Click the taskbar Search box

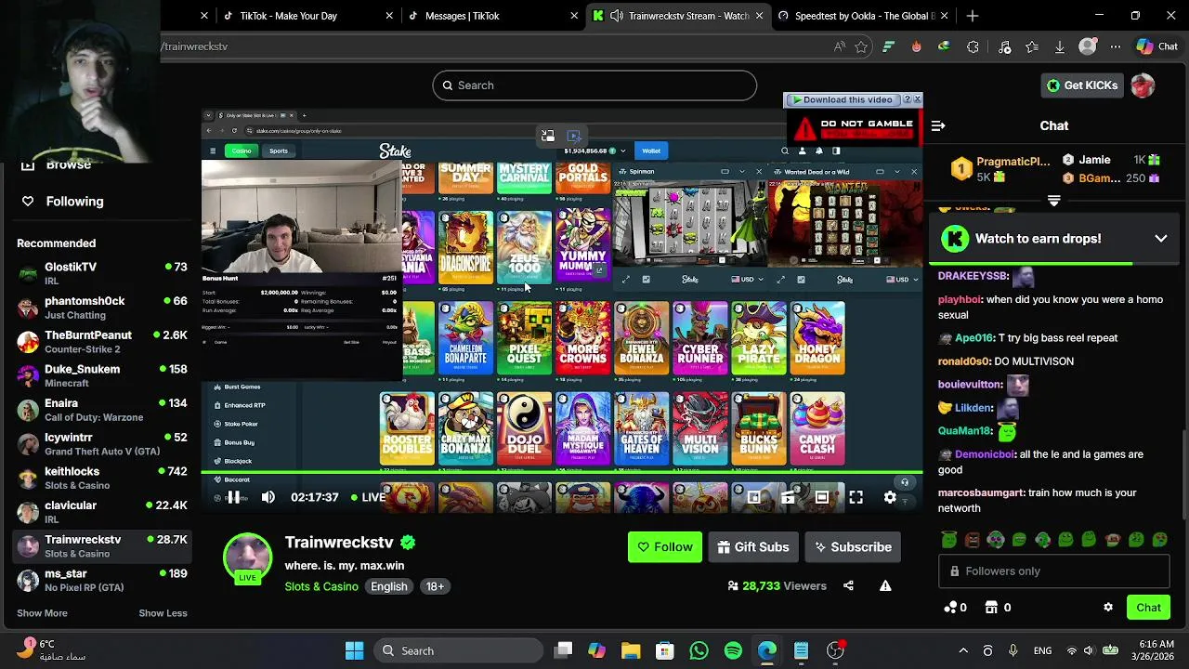[458, 651]
